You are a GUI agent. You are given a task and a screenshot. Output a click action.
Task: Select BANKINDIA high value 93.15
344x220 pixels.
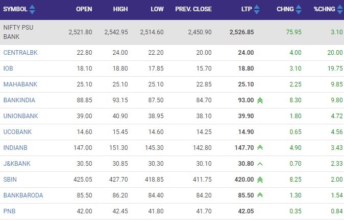120,100
